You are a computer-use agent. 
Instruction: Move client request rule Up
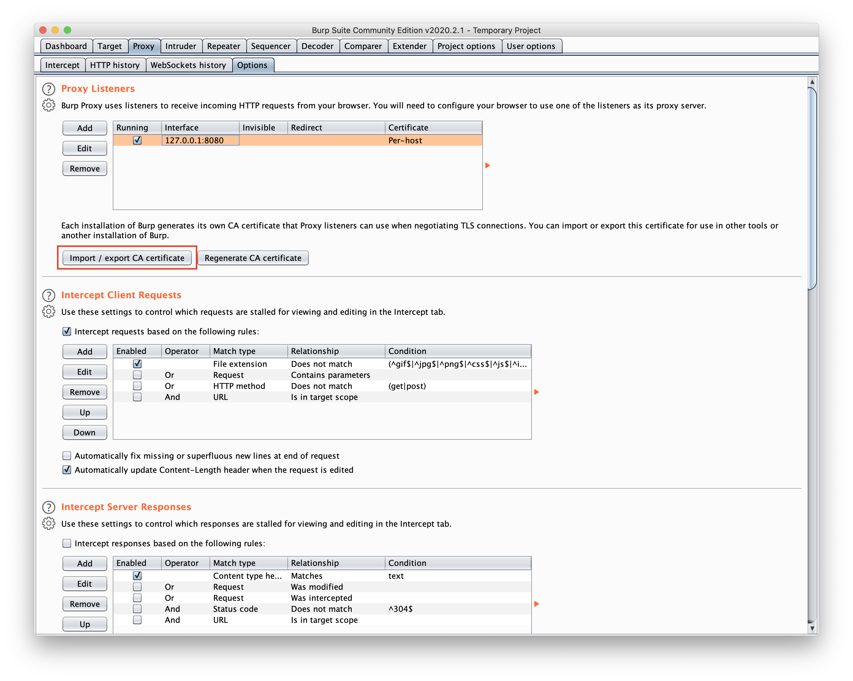click(85, 412)
